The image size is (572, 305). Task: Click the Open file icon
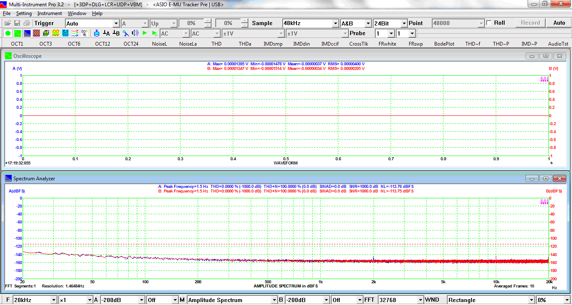point(8,23)
